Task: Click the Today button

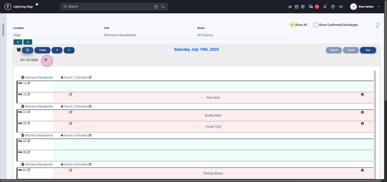Action: [42, 50]
